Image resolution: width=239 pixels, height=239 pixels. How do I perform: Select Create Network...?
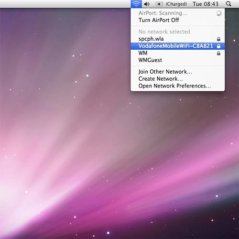(x=178, y=79)
